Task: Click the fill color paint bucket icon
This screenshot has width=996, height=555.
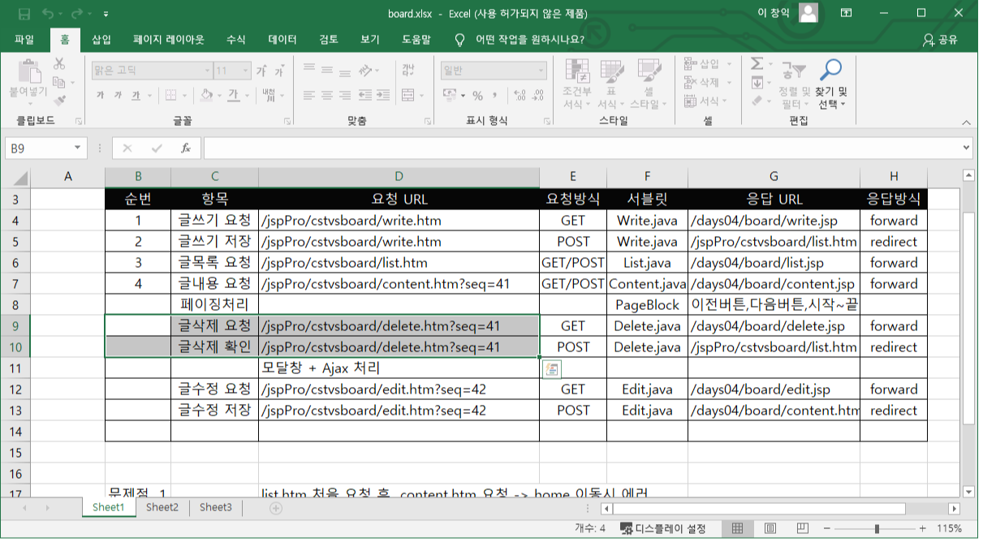Action: [206, 95]
